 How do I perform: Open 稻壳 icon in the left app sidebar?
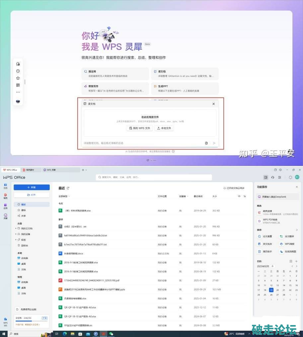pos(5,196)
